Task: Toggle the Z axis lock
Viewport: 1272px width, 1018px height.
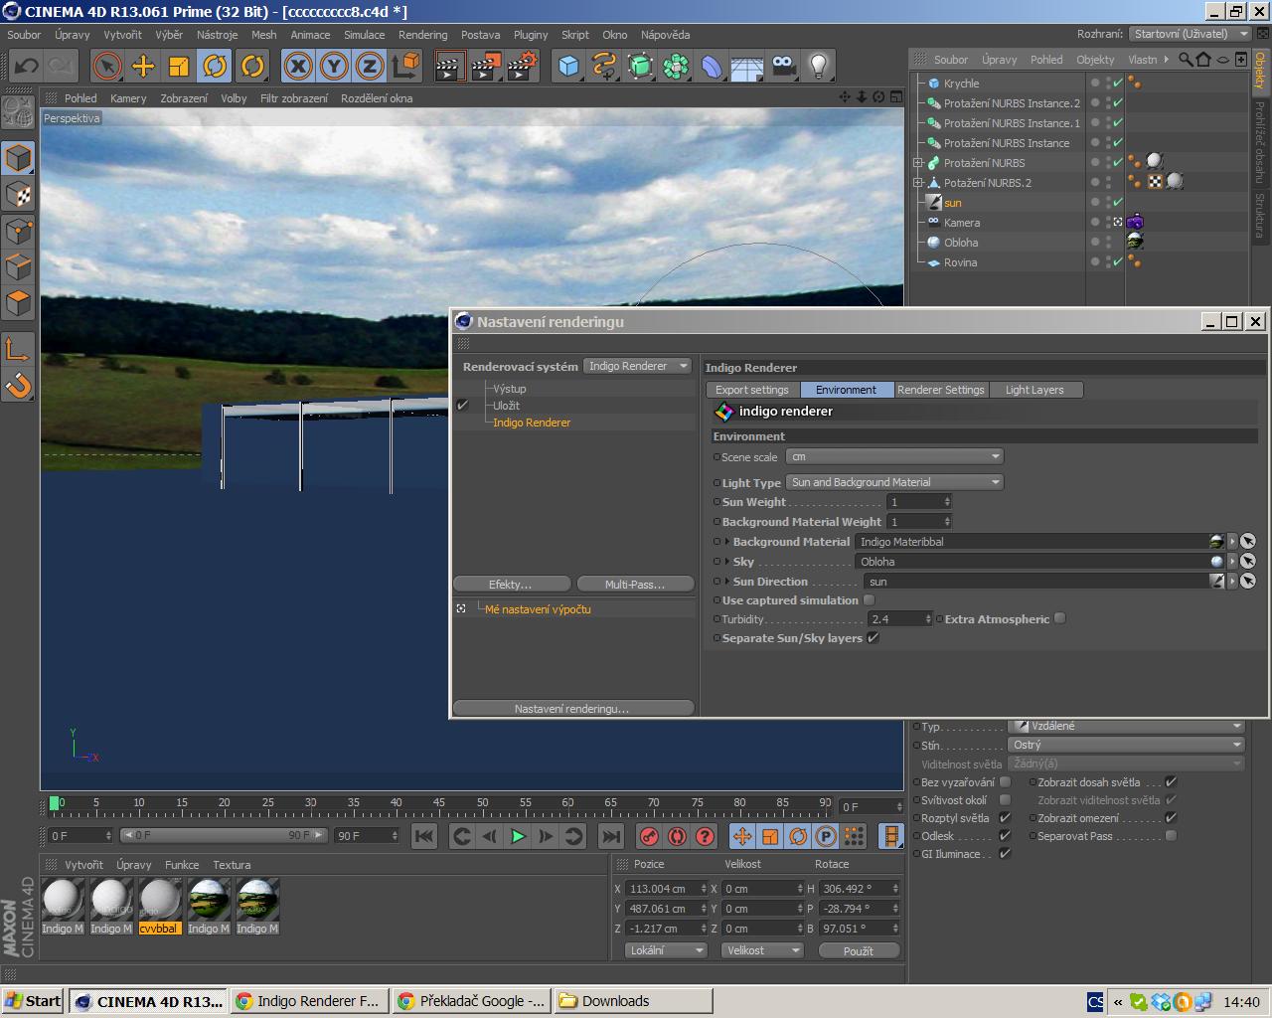Action: (x=370, y=67)
